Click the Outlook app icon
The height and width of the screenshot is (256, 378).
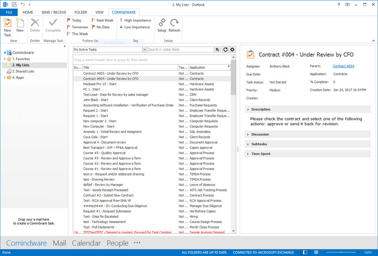(5, 4)
